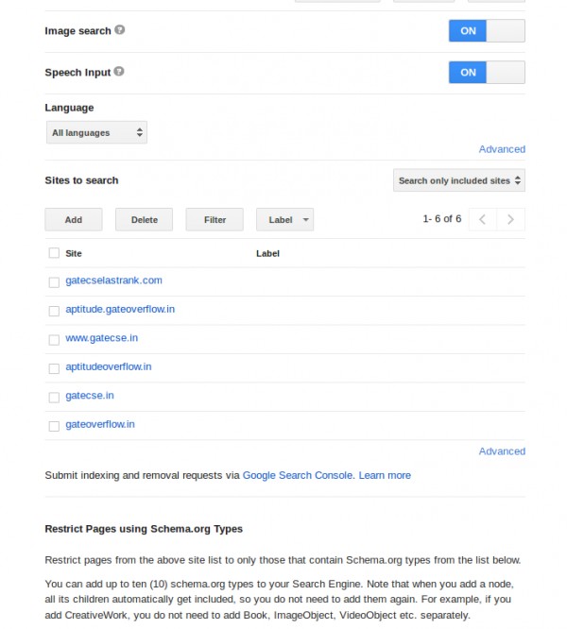Click the help icon beside Speech Input

click(119, 72)
